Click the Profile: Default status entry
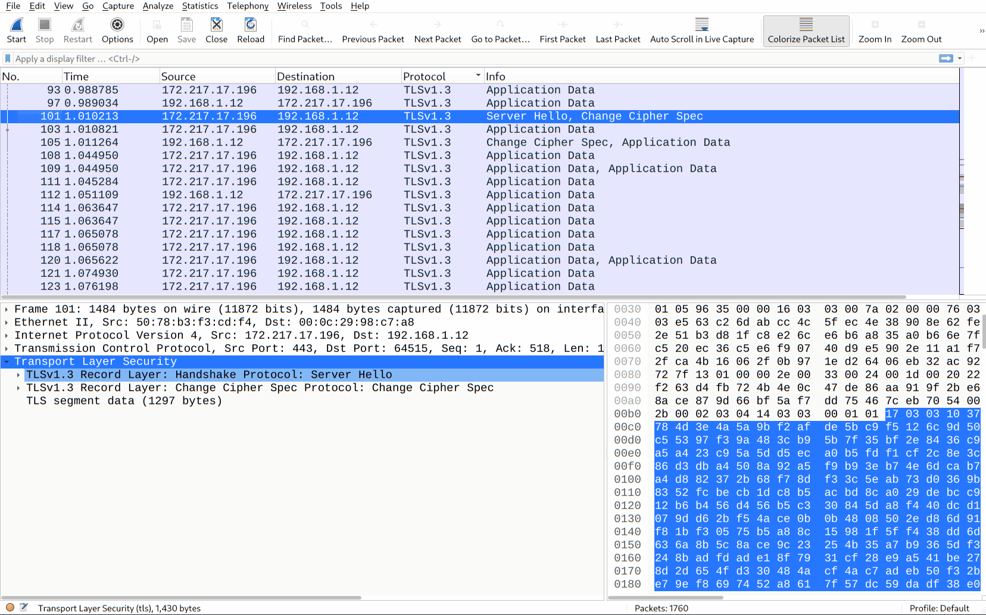 click(x=940, y=608)
